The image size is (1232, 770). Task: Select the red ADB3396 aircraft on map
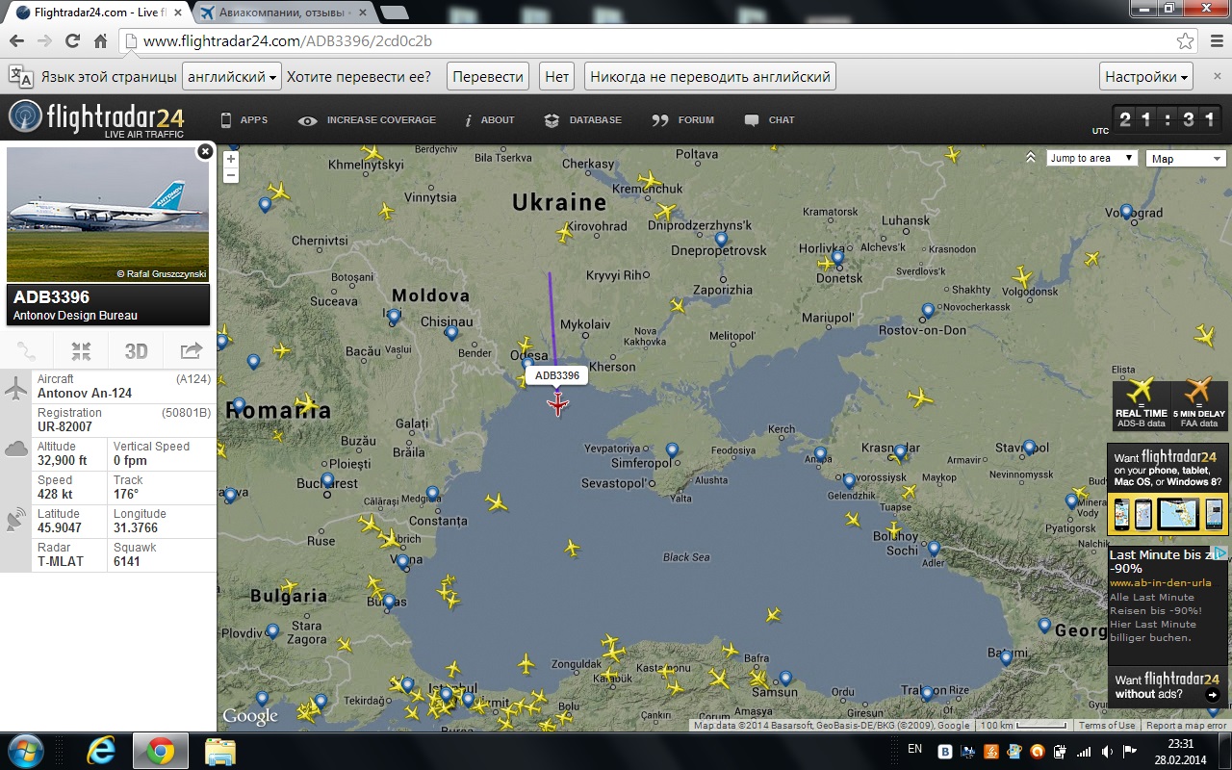558,404
